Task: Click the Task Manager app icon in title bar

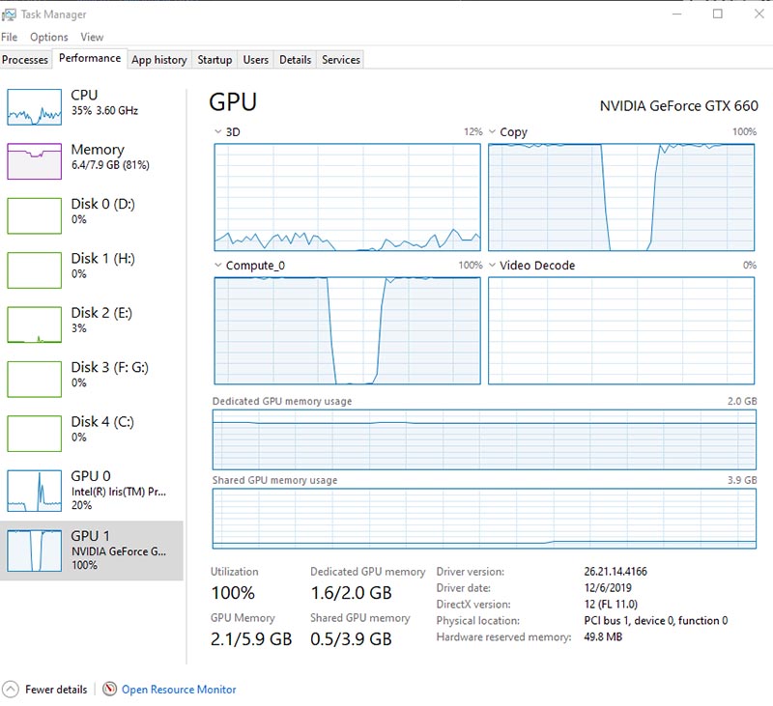Action: pyautogui.click(x=9, y=14)
